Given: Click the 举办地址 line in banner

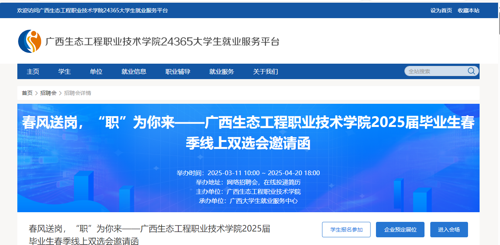Looking at the screenshot, I should pos(248,182).
